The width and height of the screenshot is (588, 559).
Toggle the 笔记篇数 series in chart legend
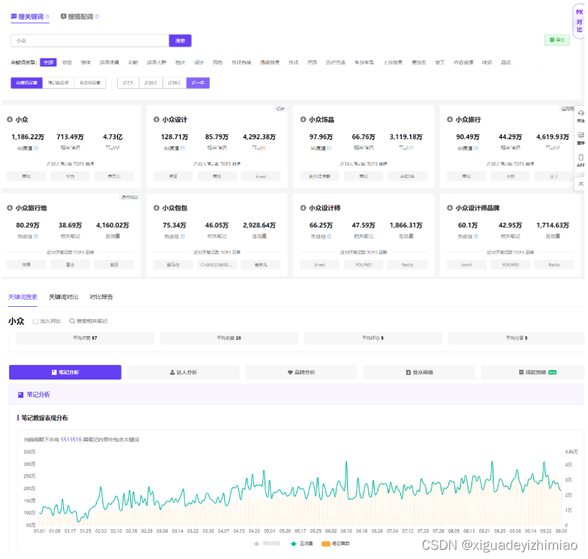336,543
